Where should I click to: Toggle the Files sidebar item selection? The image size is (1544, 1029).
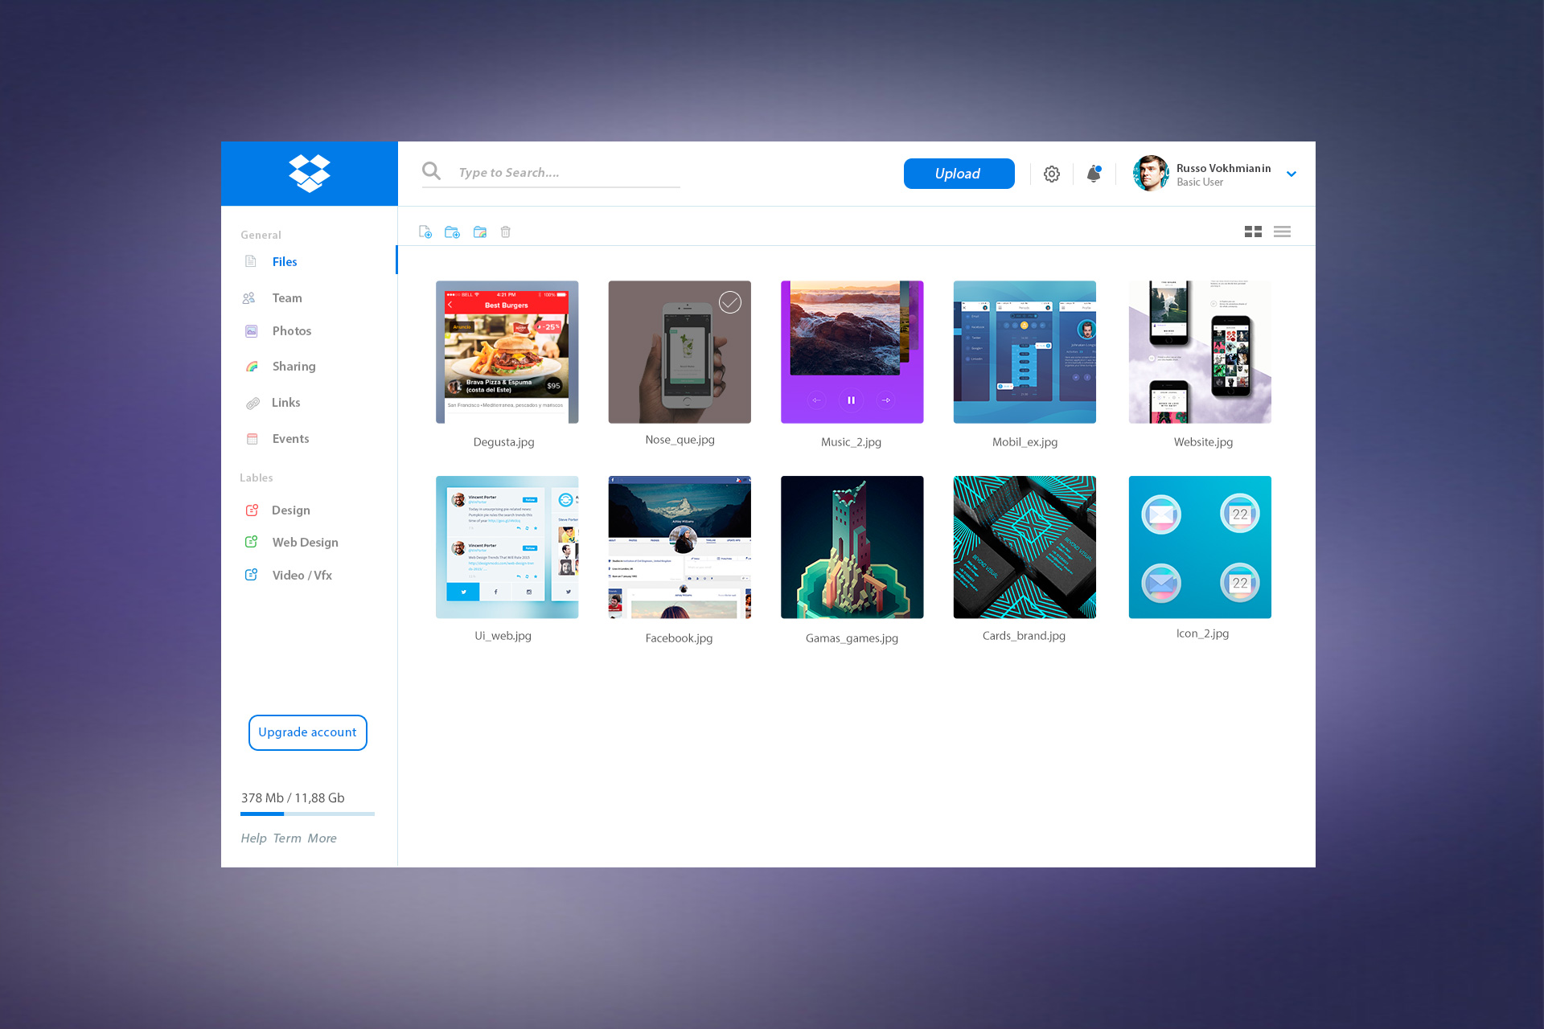(x=286, y=260)
